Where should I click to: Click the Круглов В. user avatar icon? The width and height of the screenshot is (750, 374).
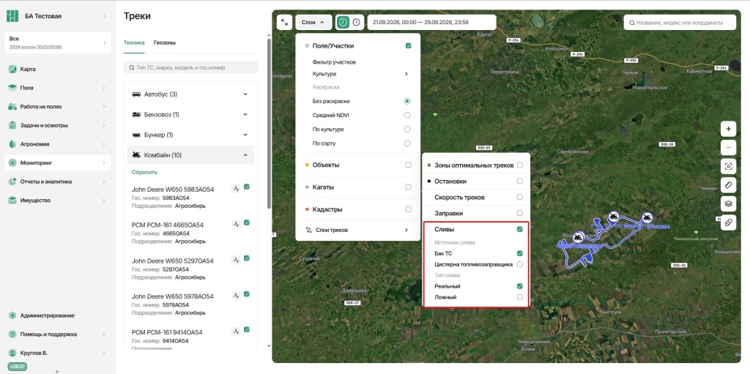tap(12, 353)
